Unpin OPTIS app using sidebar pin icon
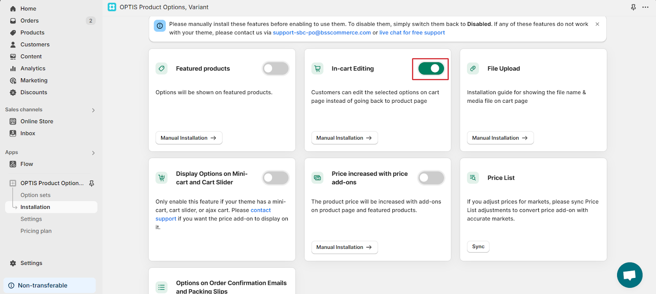This screenshot has width=656, height=294. coord(92,183)
